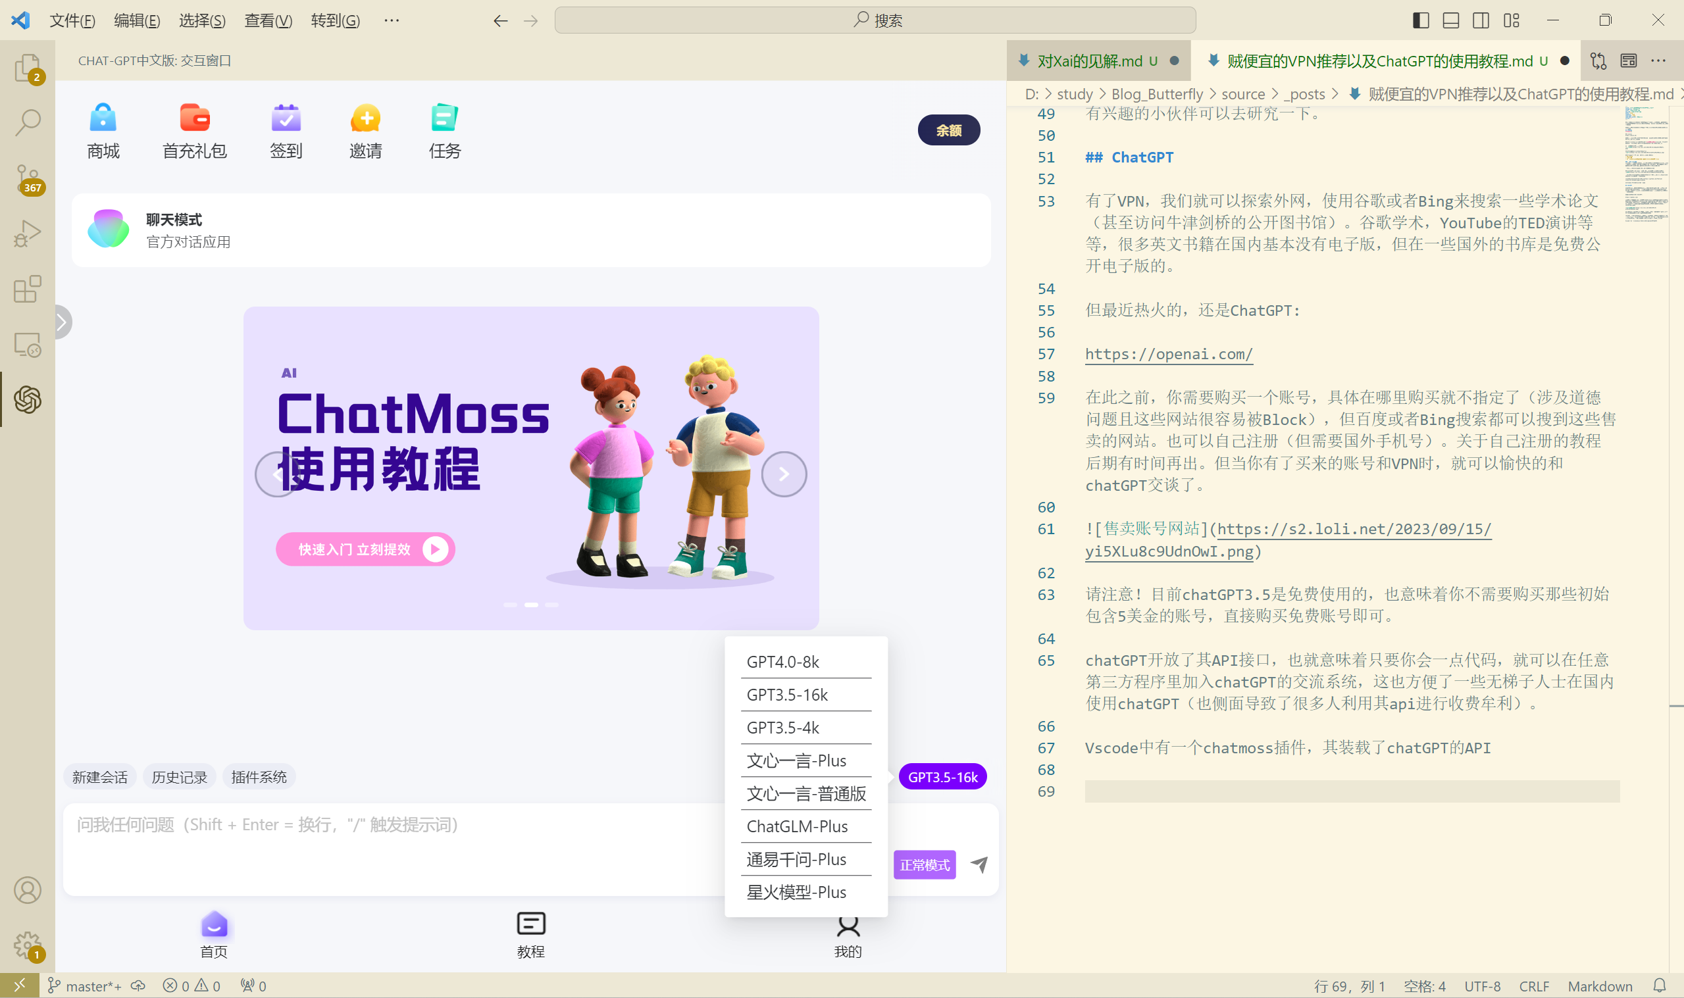Click the editor minimap on the right
The width and height of the screenshot is (1684, 998).
(1646, 164)
